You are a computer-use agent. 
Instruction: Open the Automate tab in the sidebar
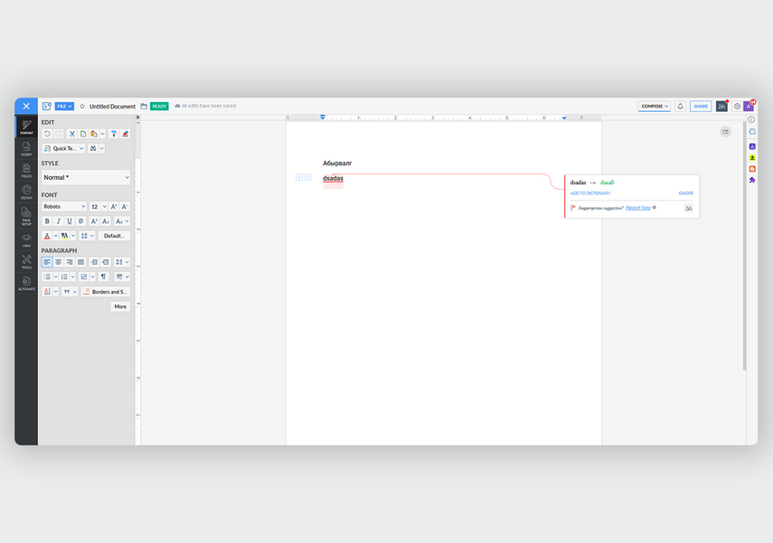tap(26, 284)
